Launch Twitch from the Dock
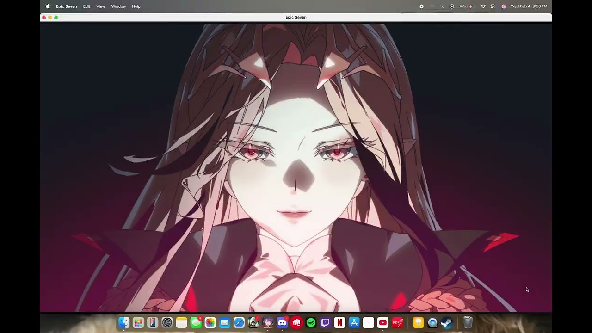 (x=326, y=322)
